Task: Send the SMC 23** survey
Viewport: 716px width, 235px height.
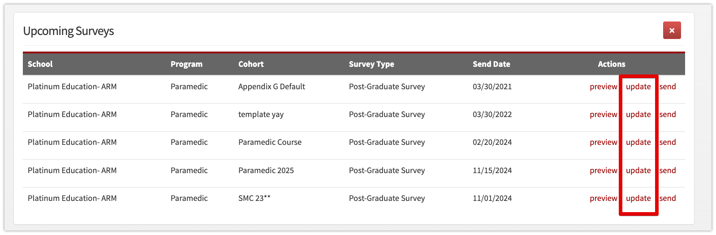Action: 668,198
